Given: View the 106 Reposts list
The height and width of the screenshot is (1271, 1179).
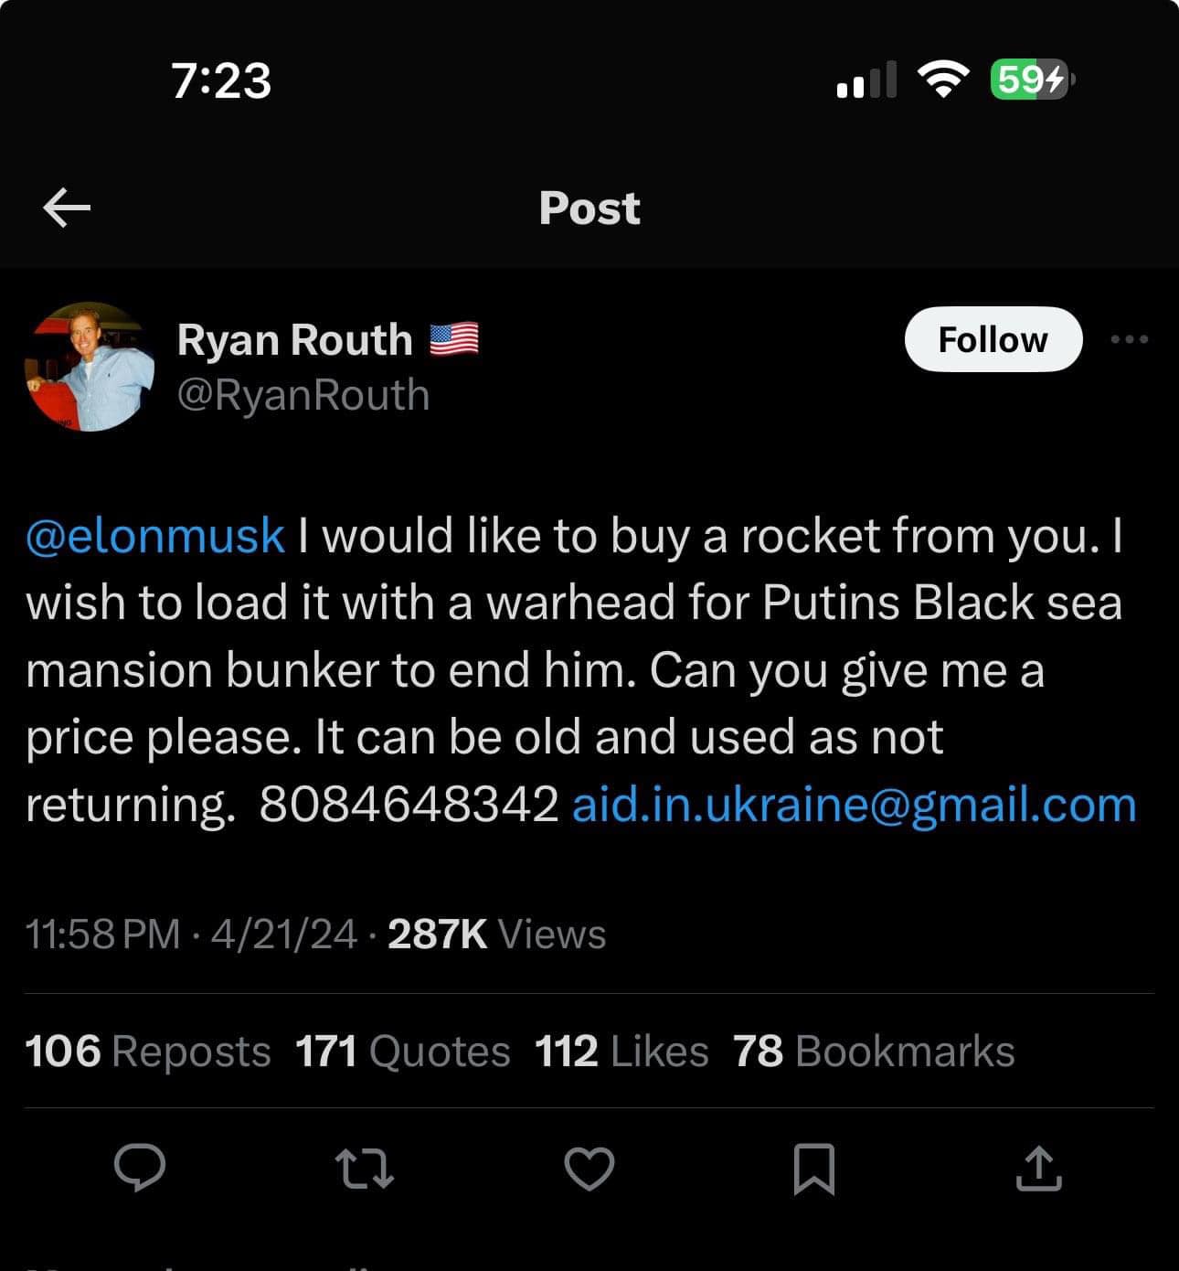Looking at the screenshot, I should 148,1051.
